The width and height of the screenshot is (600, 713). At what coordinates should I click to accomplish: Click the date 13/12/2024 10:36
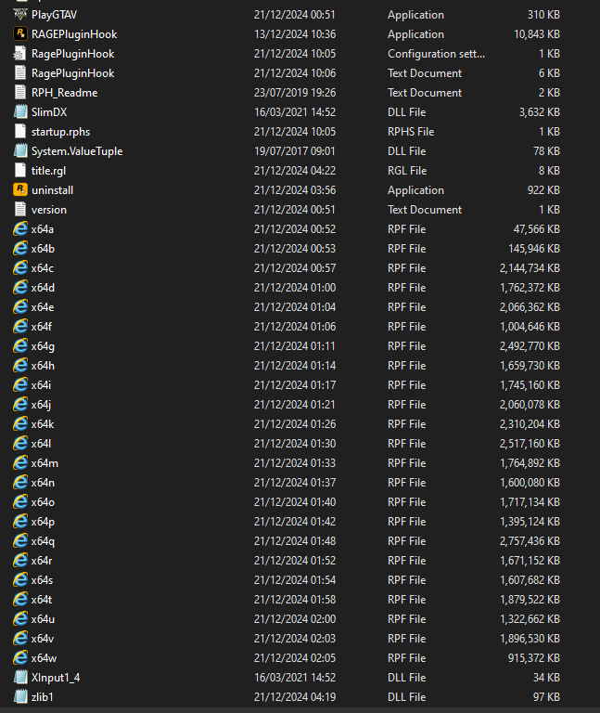pyautogui.click(x=295, y=34)
